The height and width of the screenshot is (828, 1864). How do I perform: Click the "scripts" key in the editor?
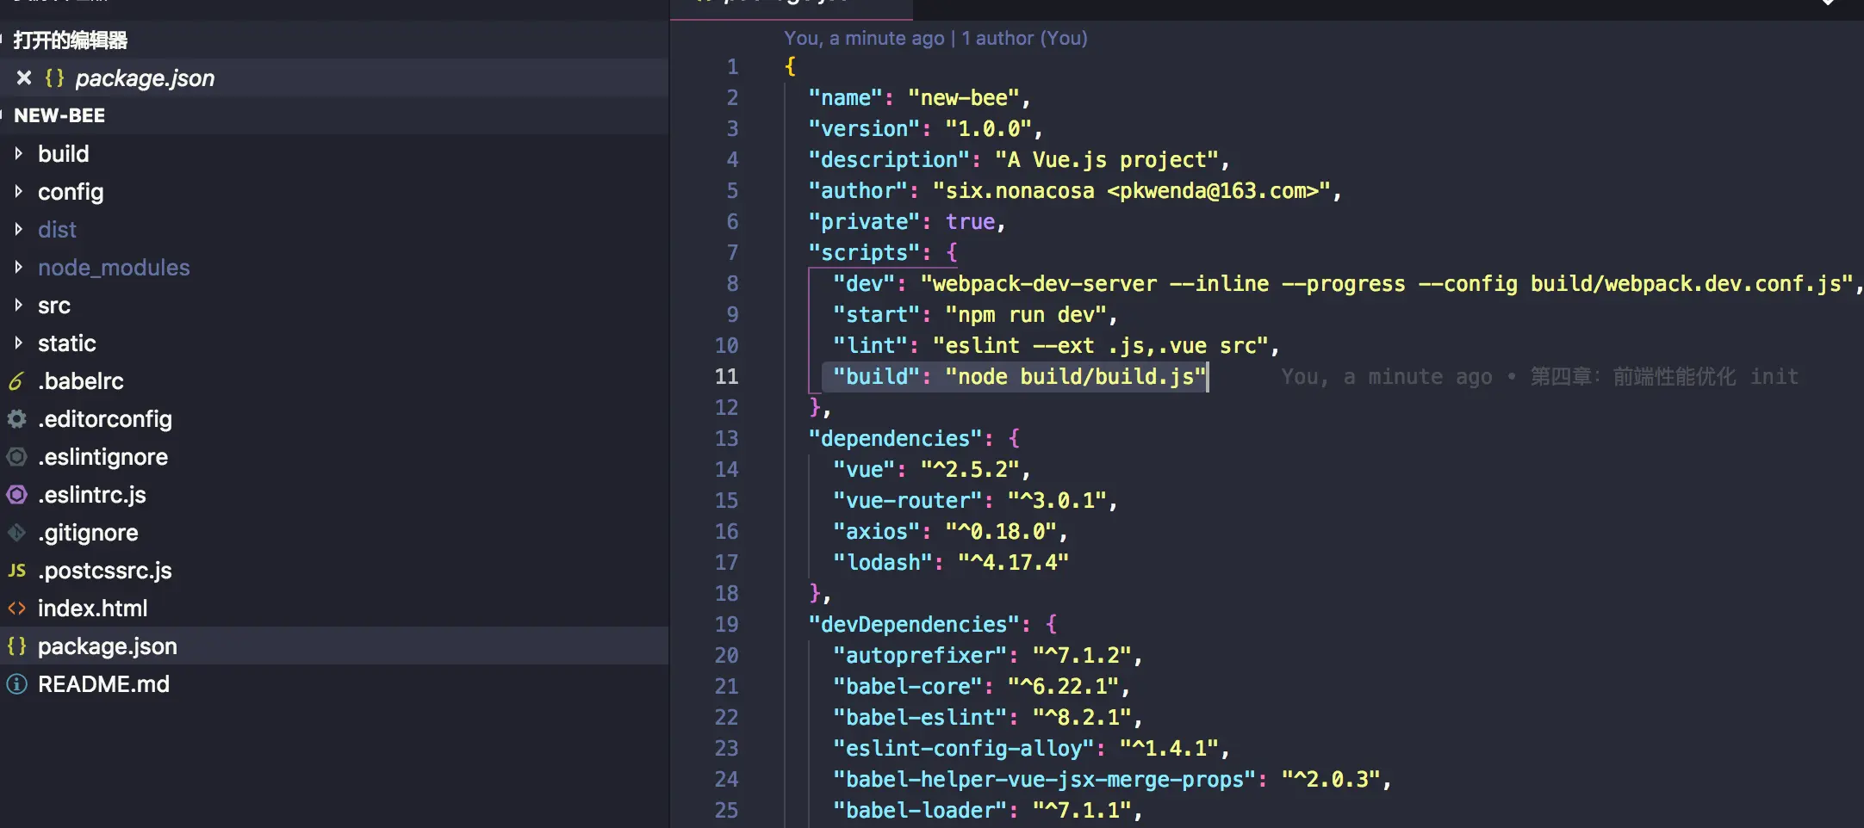[x=864, y=252]
